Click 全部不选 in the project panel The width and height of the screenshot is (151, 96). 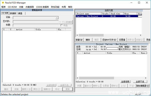pos(140,82)
